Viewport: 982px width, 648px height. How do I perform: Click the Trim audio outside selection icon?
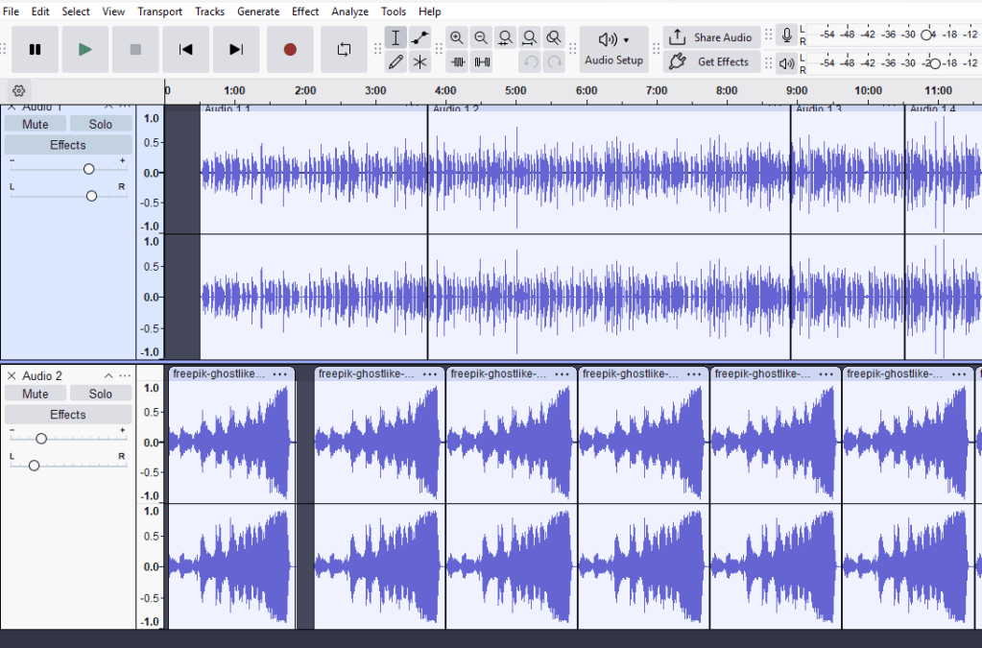click(458, 62)
